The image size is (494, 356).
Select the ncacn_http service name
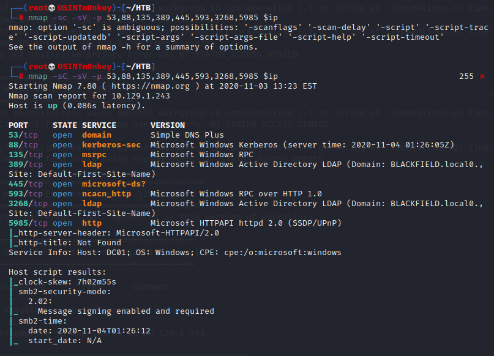107,194
